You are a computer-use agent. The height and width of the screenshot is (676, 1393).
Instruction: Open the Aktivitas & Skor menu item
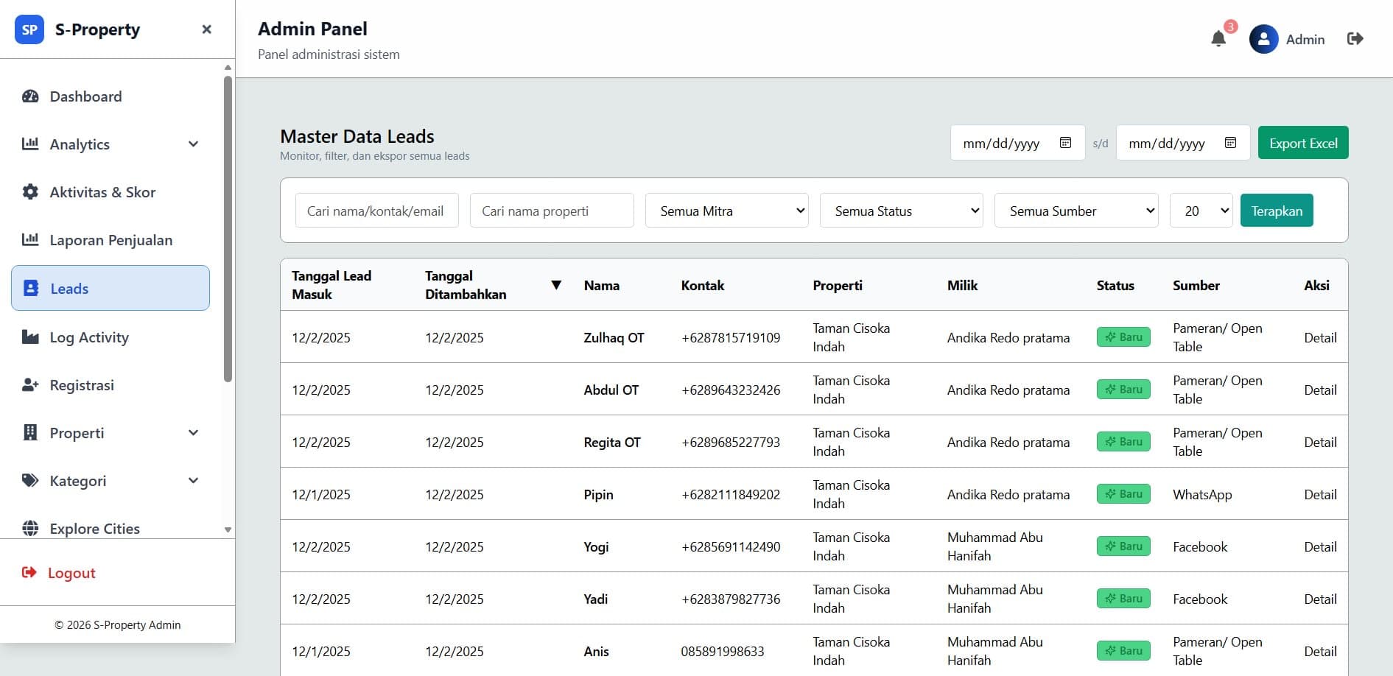pos(110,192)
